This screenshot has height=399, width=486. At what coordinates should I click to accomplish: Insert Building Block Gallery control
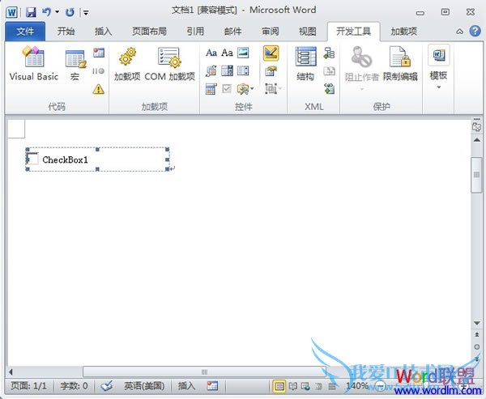(211, 71)
